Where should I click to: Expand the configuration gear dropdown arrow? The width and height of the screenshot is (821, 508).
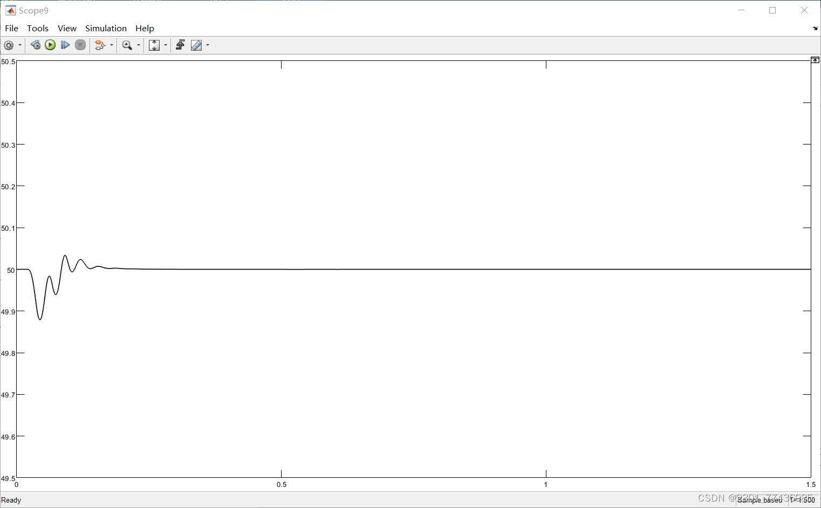pos(20,45)
